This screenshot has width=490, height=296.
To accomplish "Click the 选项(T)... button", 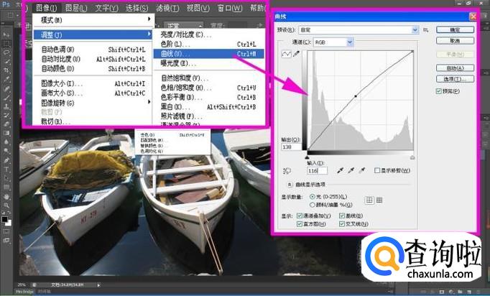I will [x=455, y=79].
